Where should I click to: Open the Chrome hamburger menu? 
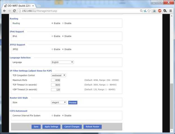point(170,11)
